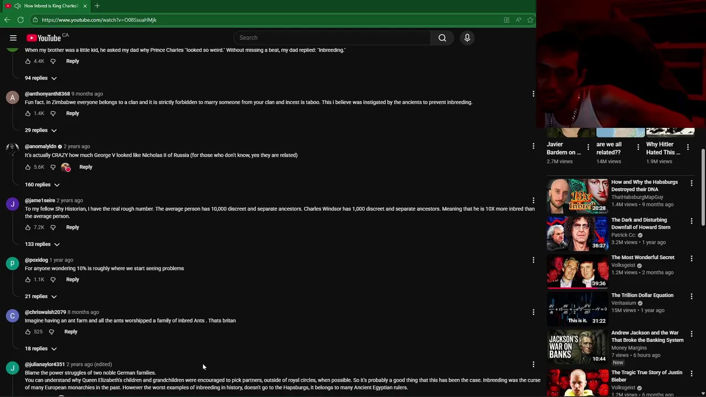The height and width of the screenshot is (397, 706).
Task: Select the 'How Inbred is King Charles' browser tab
Action: click(47, 6)
